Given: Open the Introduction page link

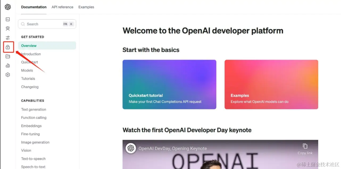Looking at the screenshot, I should click(x=31, y=54).
